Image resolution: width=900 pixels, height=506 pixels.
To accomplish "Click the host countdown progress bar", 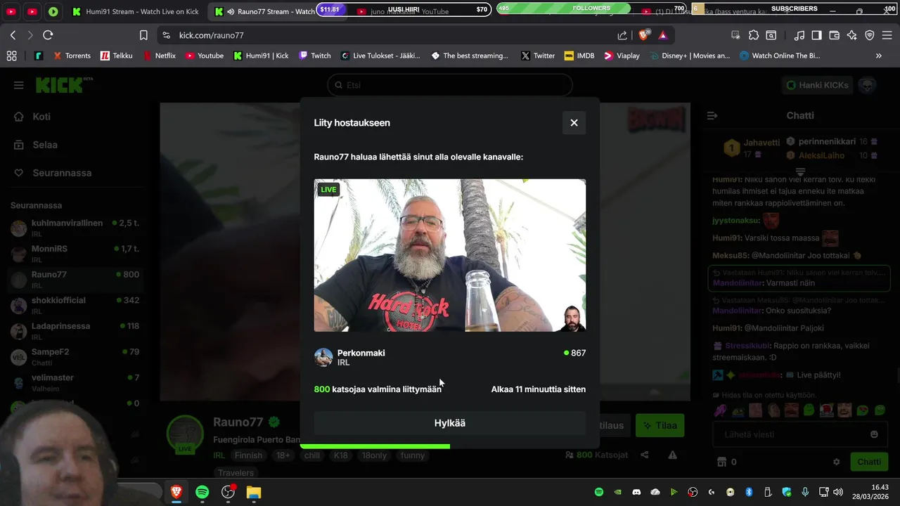I will click(375, 446).
